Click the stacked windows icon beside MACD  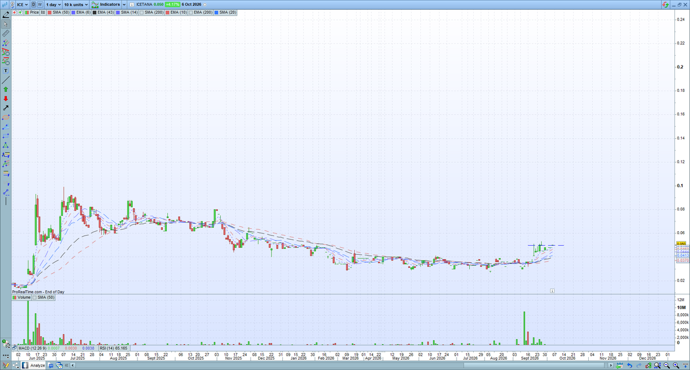[14, 348]
